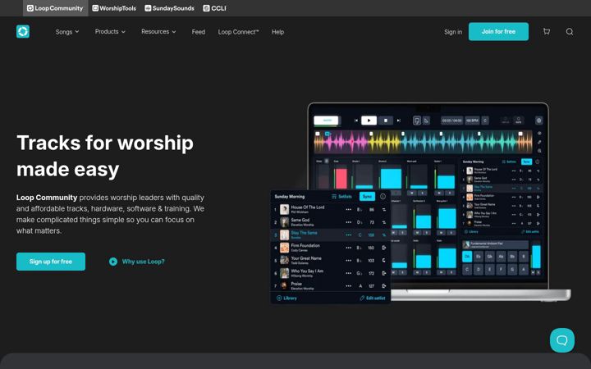Click the red fader in the mixer
This screenshot has height=369, width=591.
pyautogui.click(x=341, y=179)
